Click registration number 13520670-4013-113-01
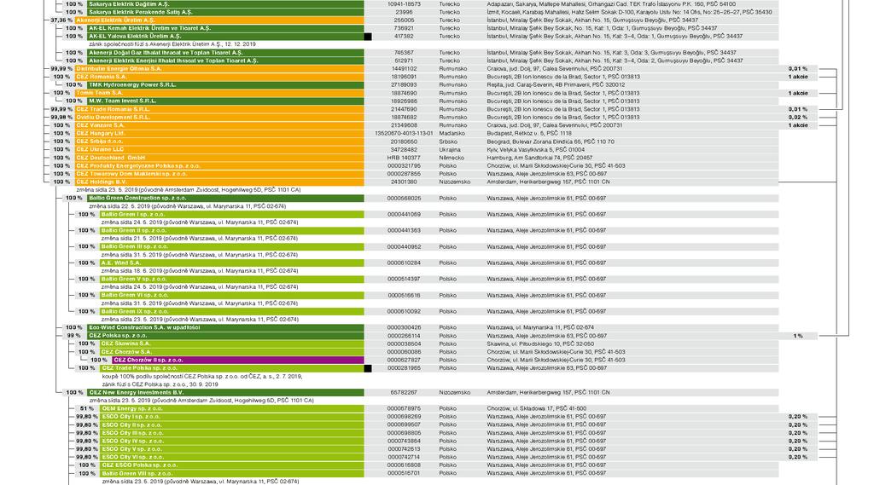Screen dimensions: 874x485 (x=404, y=133)
